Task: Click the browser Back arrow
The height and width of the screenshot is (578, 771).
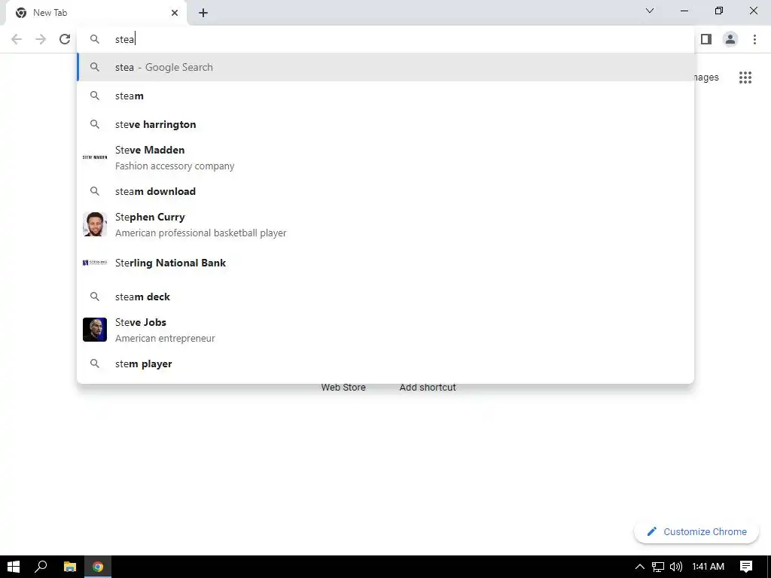Action: click(x=17, y=39)
